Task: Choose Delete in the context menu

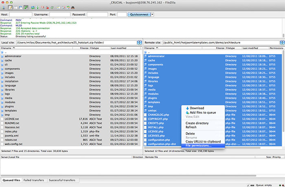Action: (x=190, y=133)
